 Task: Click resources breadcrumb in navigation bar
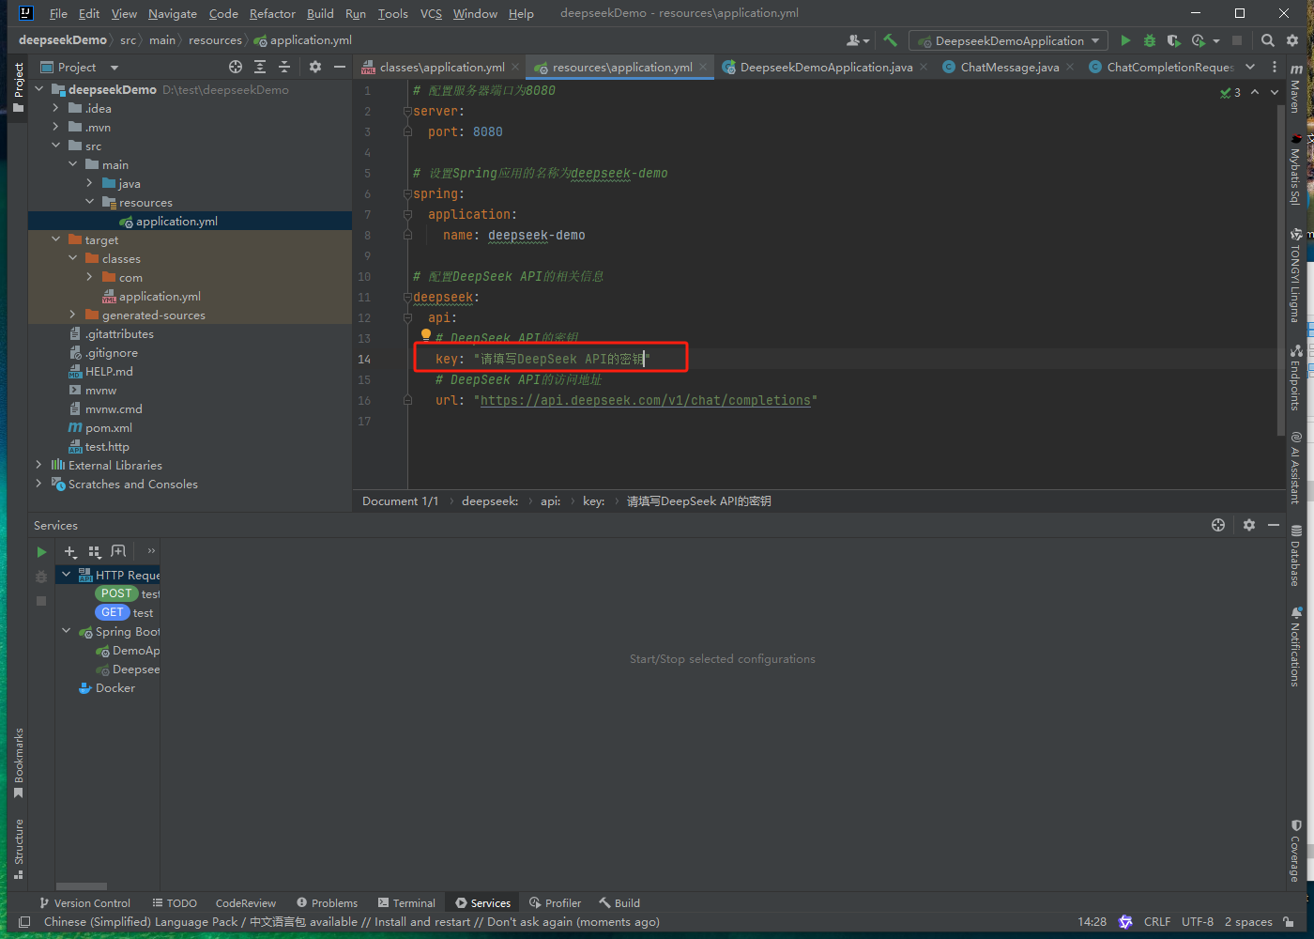(215, 40)
